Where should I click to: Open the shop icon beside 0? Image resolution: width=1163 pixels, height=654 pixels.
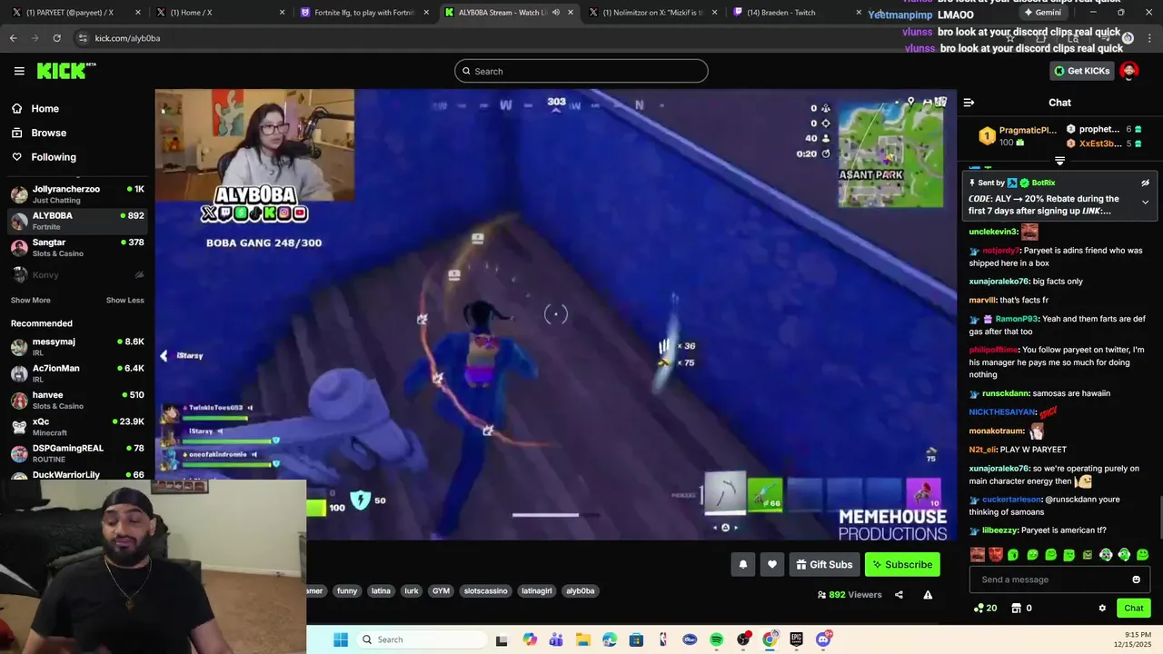(1016, 608)
